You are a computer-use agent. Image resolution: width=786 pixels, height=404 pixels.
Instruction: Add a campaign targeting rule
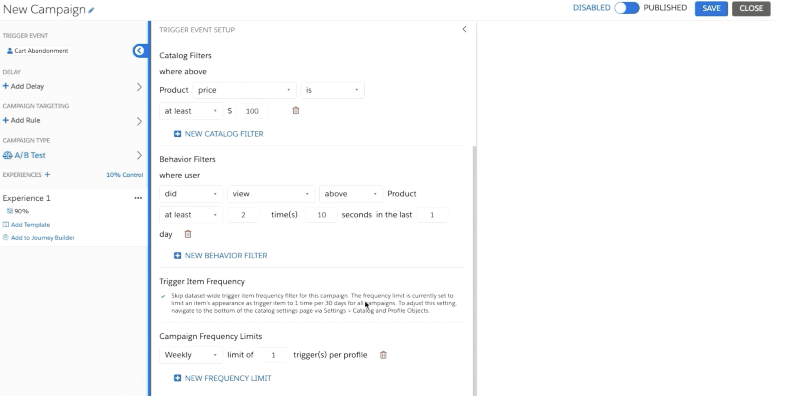tap(22, 120)
